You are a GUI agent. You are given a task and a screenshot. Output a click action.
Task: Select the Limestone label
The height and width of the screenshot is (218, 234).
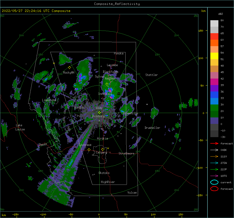(x=49, y=100)
